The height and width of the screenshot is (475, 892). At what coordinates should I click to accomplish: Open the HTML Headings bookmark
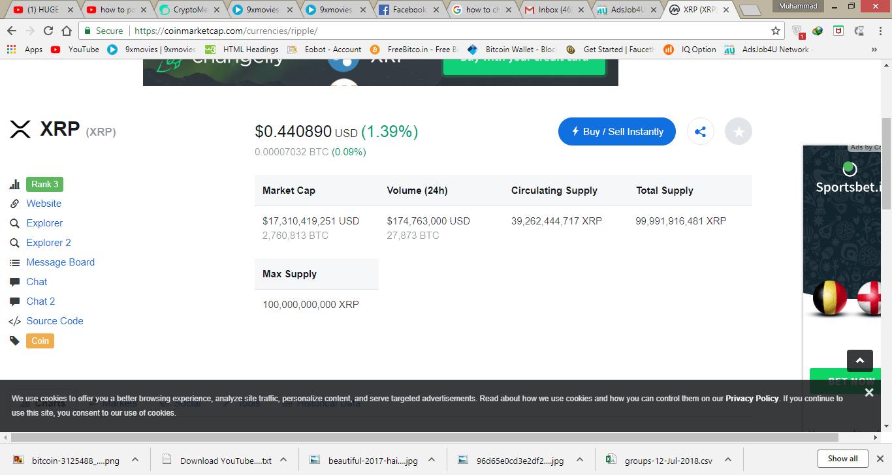coord(242,50)
